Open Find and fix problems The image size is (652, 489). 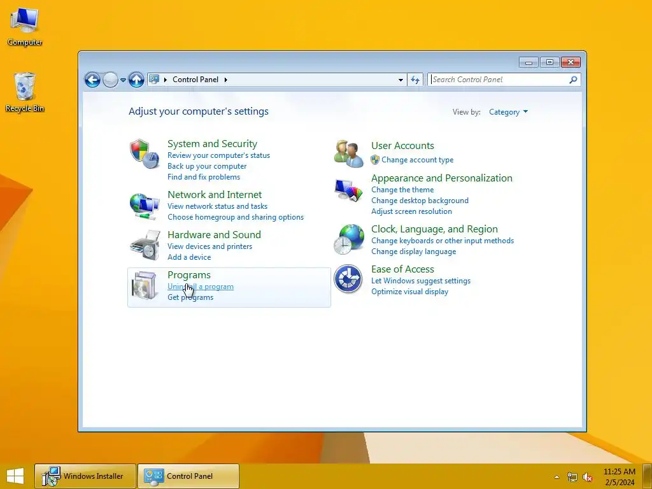pyautogui.click(x=204, y=177)
